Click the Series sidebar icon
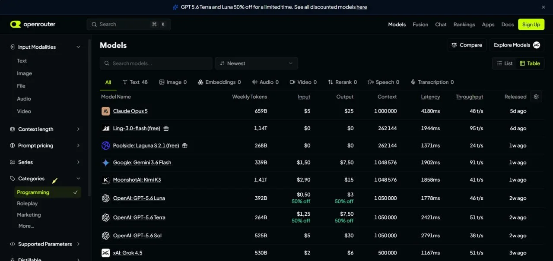 pos(12,162)
